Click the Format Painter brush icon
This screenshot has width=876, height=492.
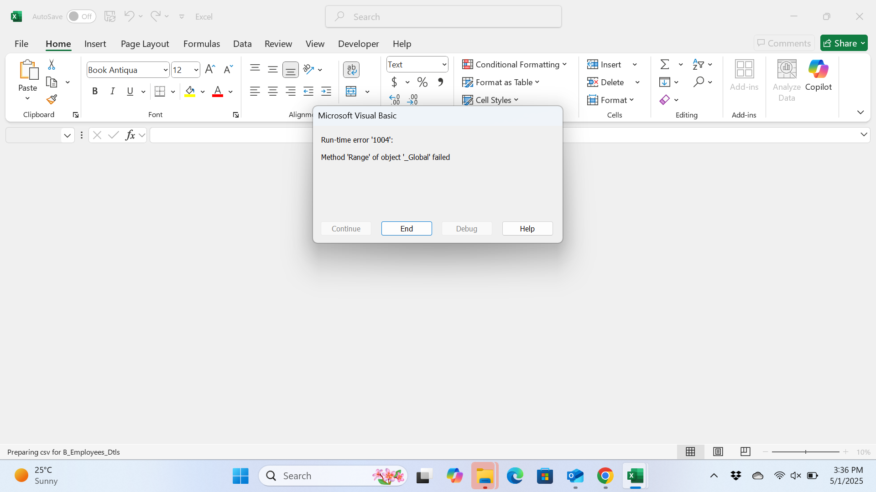[52, 99]
